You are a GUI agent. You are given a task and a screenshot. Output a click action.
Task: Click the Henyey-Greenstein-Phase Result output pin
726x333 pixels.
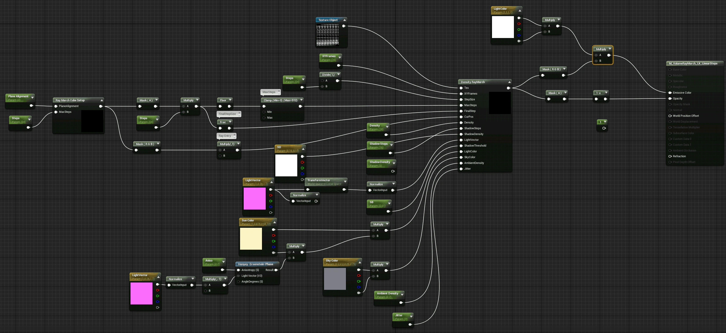tap(276, 270)
